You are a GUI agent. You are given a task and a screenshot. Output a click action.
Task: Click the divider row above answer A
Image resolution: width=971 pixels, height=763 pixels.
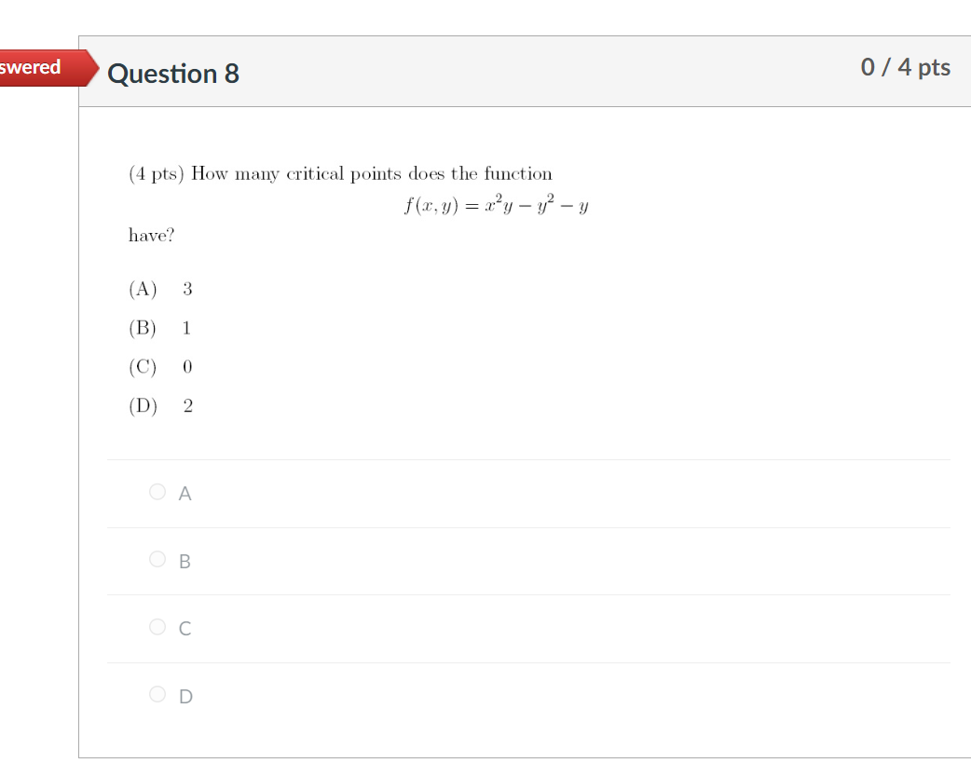coord(528,458)
